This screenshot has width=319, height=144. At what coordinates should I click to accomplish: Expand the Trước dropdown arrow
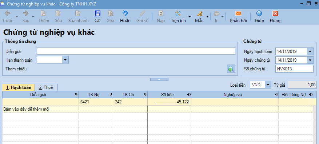[17, 17]
